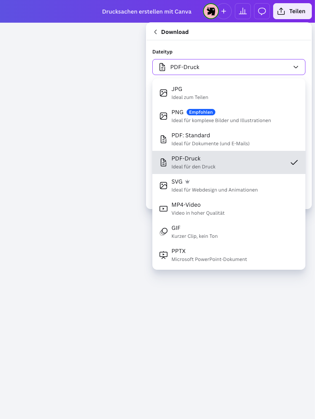The height and width of the screenshot is (419, 315).
Task: Open the statistics chart icon
Action: tap(242, 11)
